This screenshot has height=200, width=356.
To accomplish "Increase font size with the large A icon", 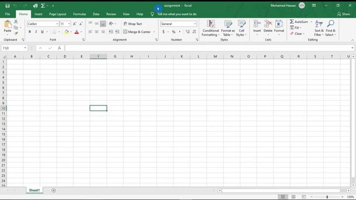I will click(75, 24).
